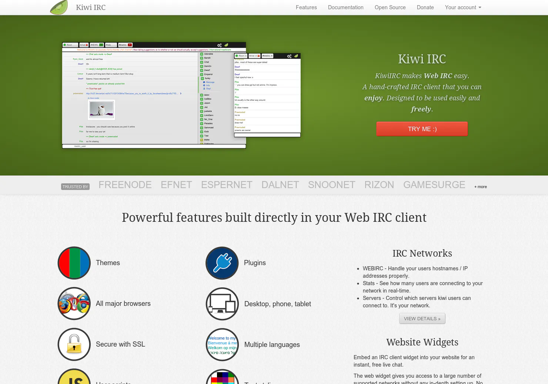Click the Website Widgets heading
The image size is (548, 384).
point(422,342)
